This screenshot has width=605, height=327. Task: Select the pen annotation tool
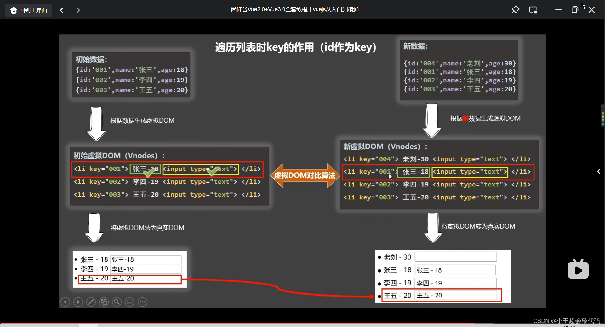pos(91,302)
